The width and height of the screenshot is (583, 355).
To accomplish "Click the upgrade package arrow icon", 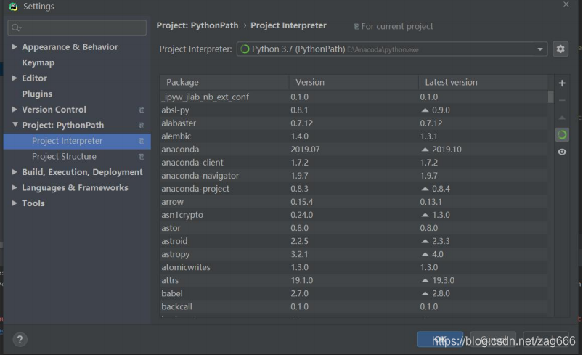I will click(562, 118).
